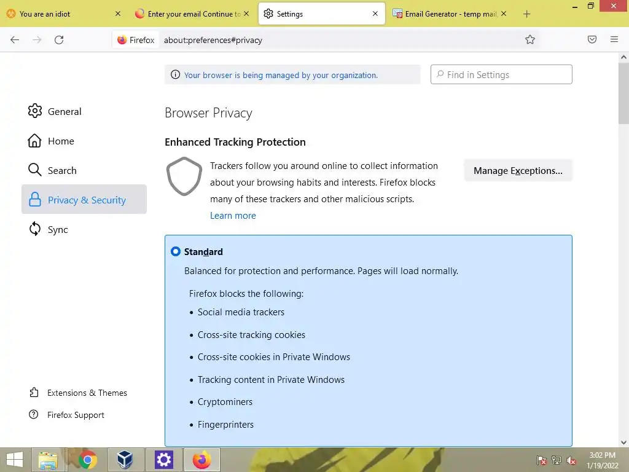The height and width of the screenshot is (472, 629).
Task: Open the Firefox hamburger application menu
Action: [614, 39]
